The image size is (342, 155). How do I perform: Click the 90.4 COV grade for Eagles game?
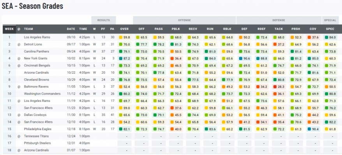[x=313, y=129]
